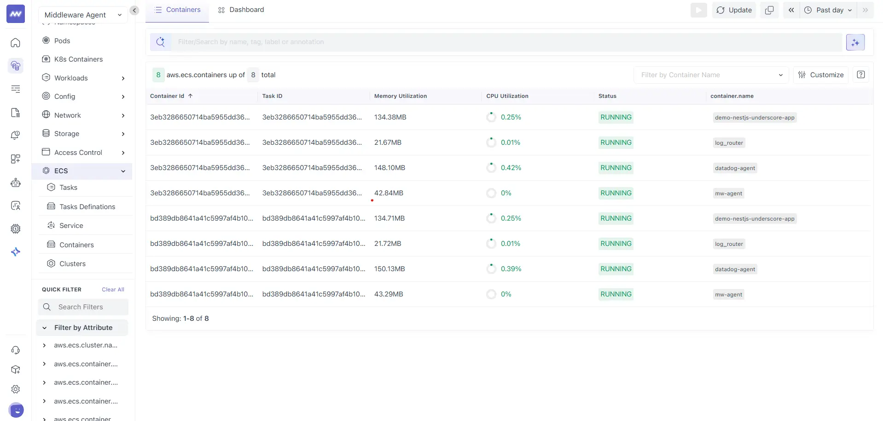Open the Past day time range dropdown
Viewport: 883px width, 421px height.
point(829,10)
